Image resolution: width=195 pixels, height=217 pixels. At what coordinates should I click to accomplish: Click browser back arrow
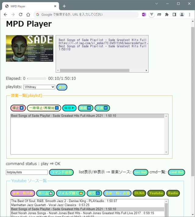pos(5,15)
